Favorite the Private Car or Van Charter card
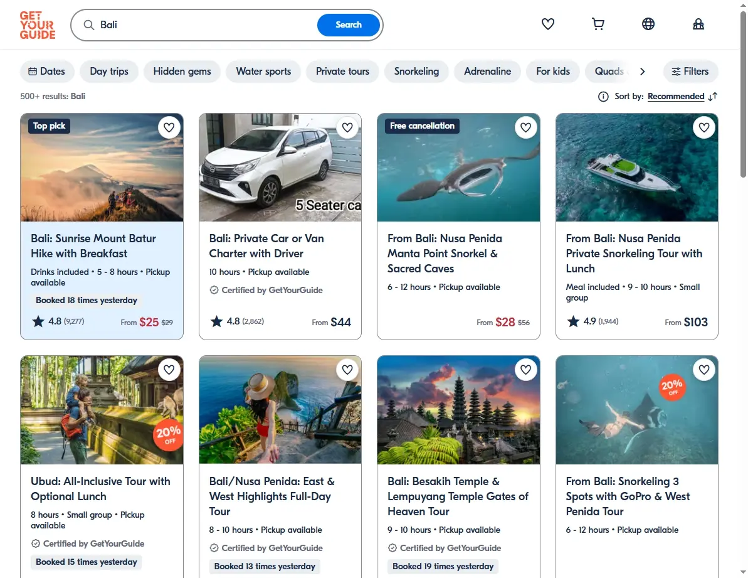Viewport: 748px width, 578px height. pos(347,127)
